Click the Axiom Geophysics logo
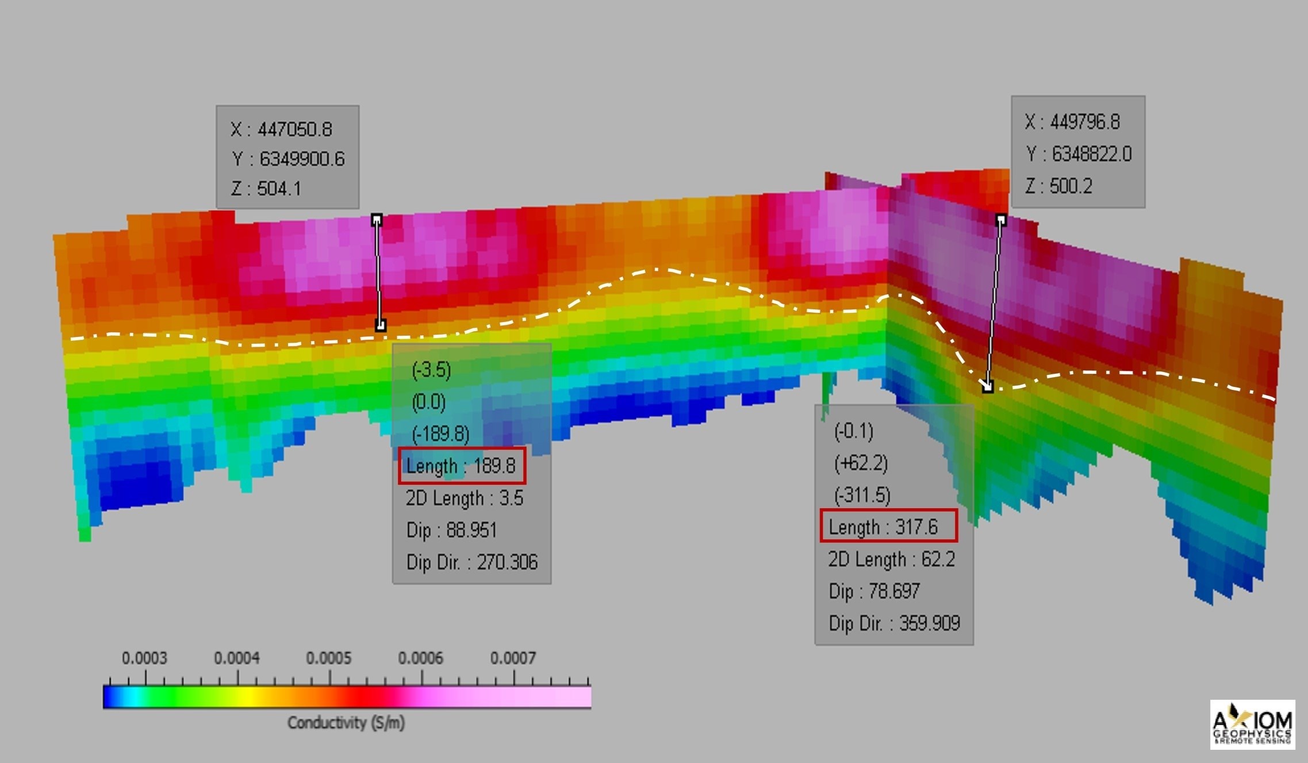1308x763 pixels. (x=1253, y=724)
